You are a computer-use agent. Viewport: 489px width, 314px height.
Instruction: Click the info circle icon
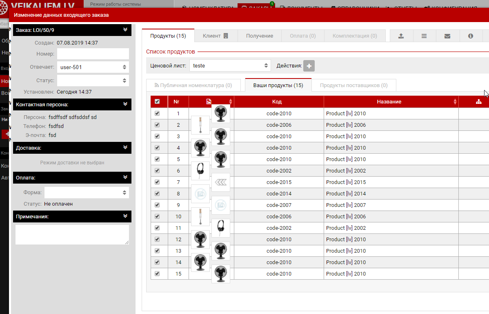coord(470,36)
